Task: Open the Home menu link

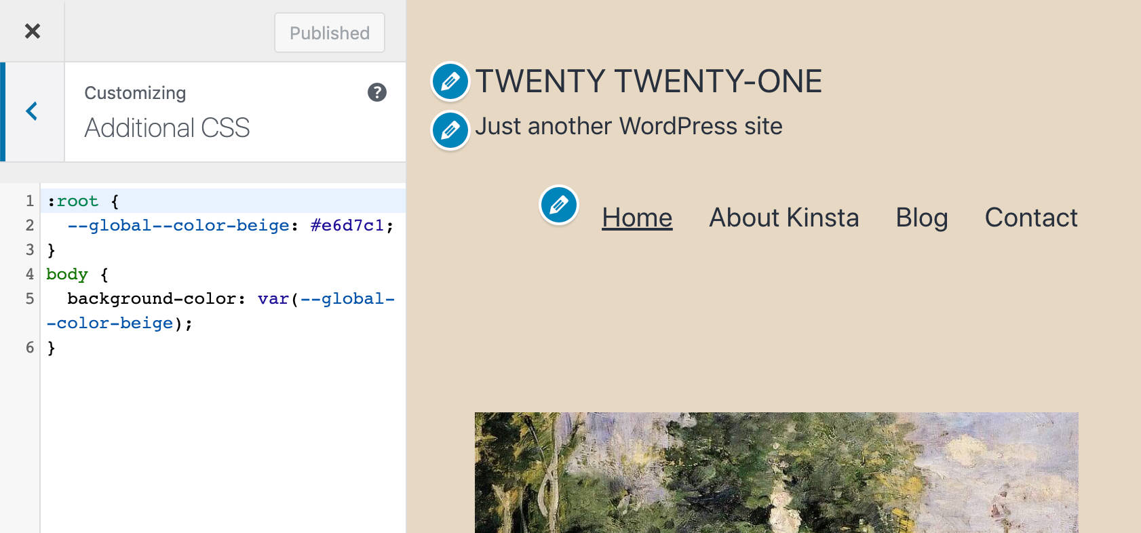Action: point(637,218)
